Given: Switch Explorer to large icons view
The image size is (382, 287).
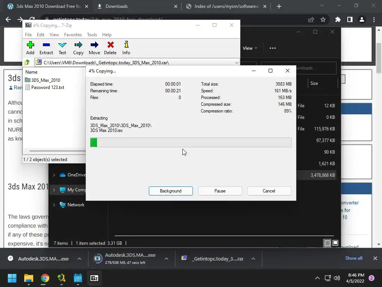Looking at the screenshot, I should 335,243.
